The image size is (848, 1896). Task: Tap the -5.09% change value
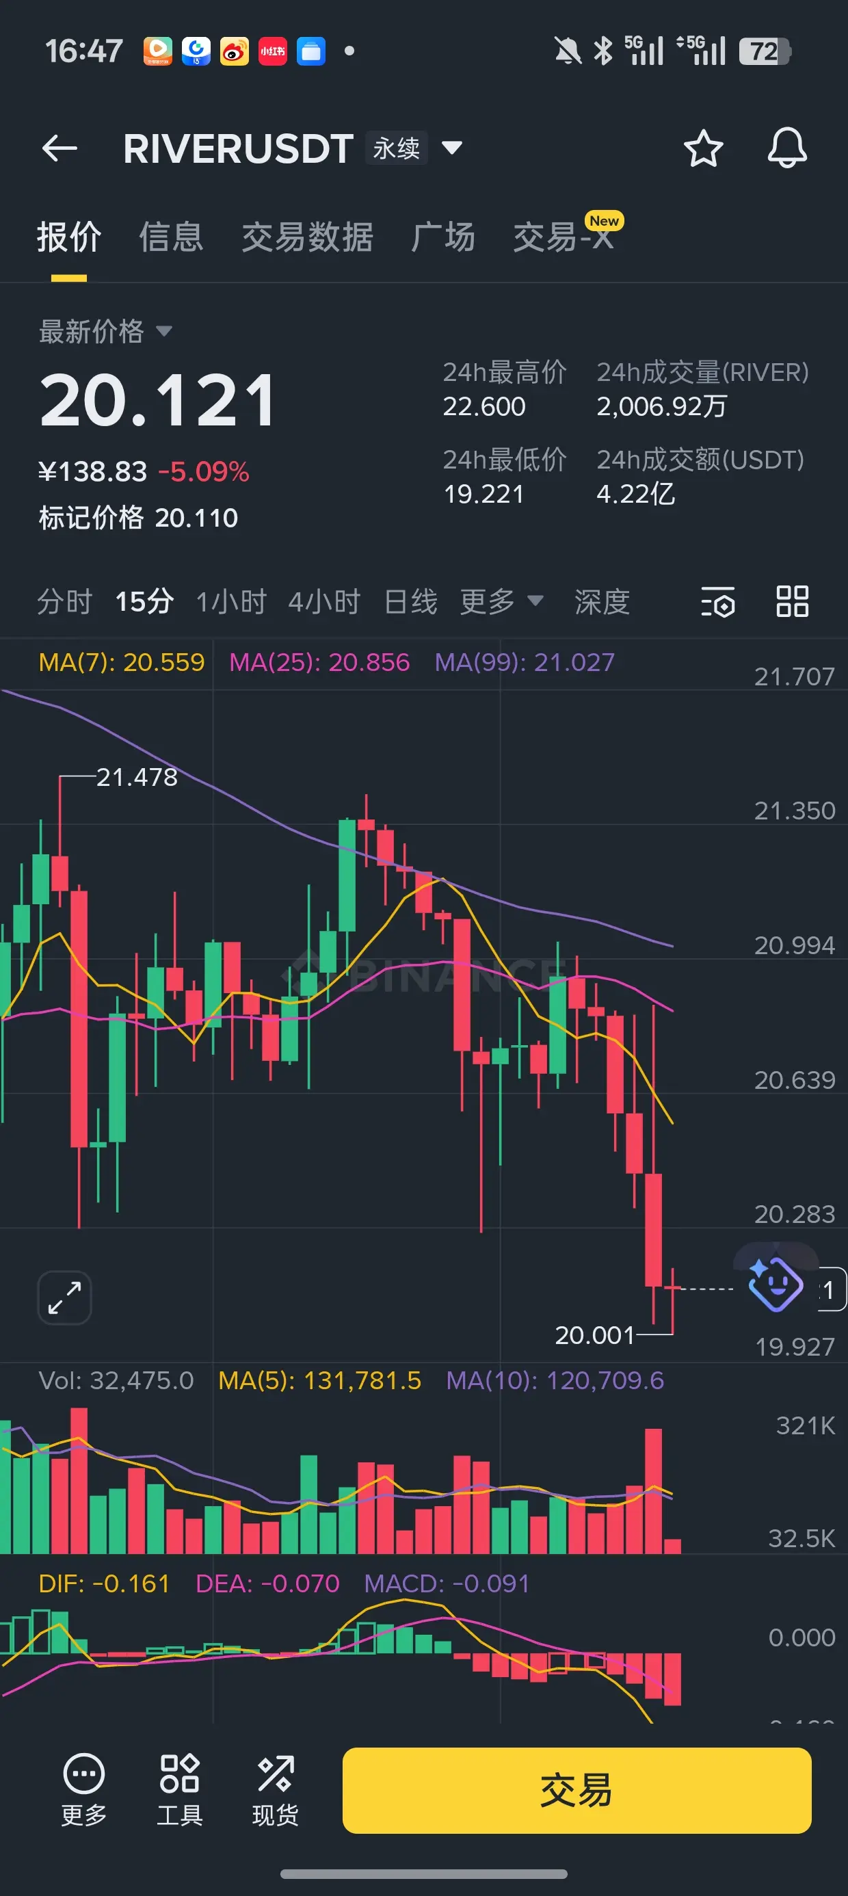pos(204,472)
